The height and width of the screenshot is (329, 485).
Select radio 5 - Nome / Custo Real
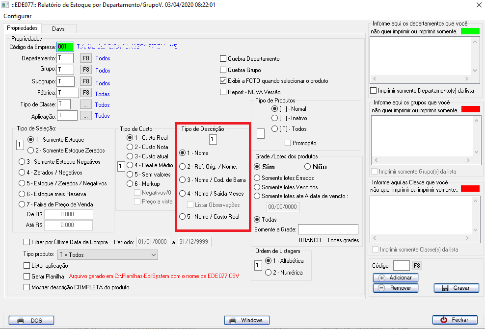(x=183, y=217)
